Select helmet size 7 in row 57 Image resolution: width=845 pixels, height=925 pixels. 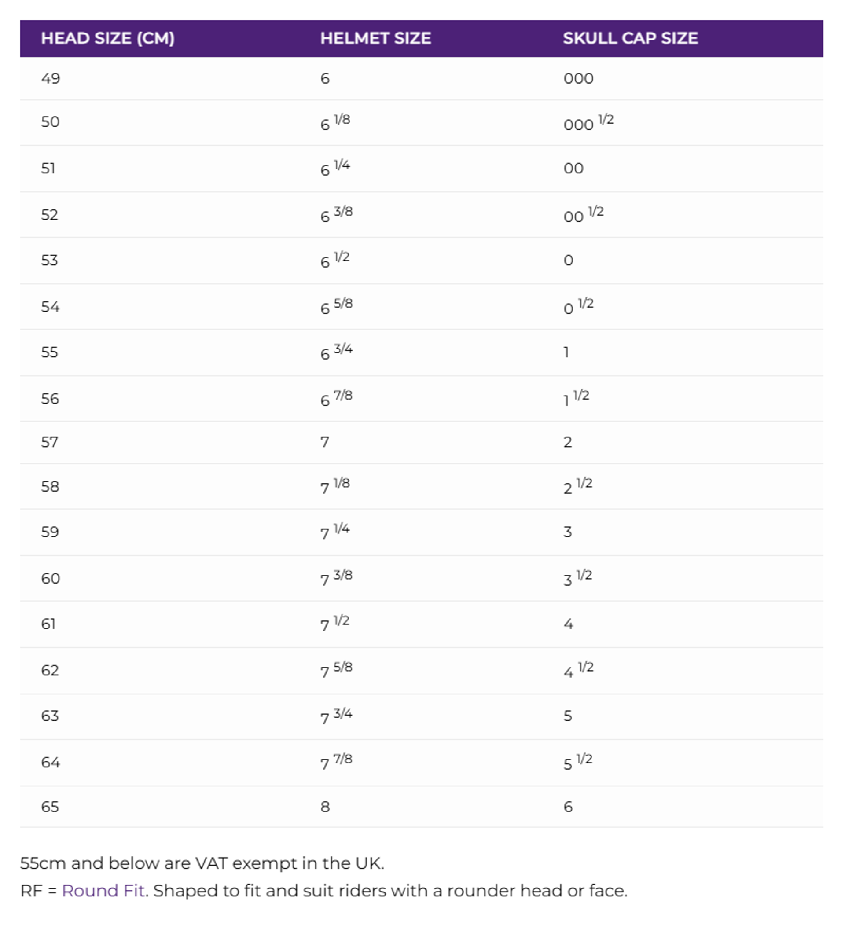pos(324,442)
